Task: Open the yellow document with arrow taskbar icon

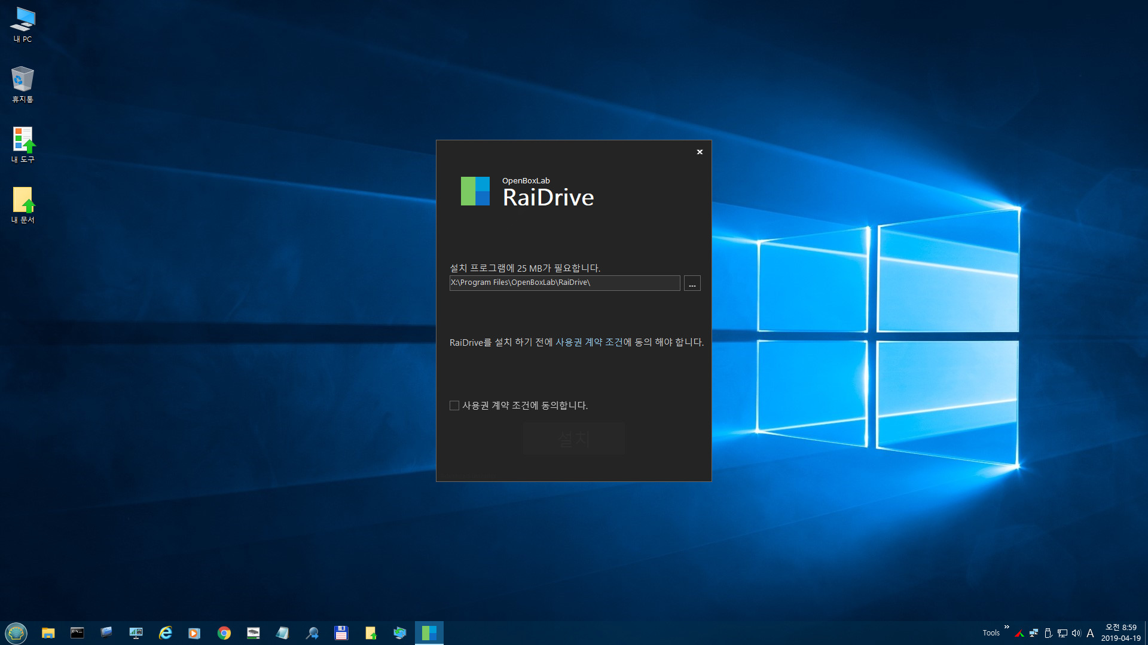Action: [x=371, y=633]
